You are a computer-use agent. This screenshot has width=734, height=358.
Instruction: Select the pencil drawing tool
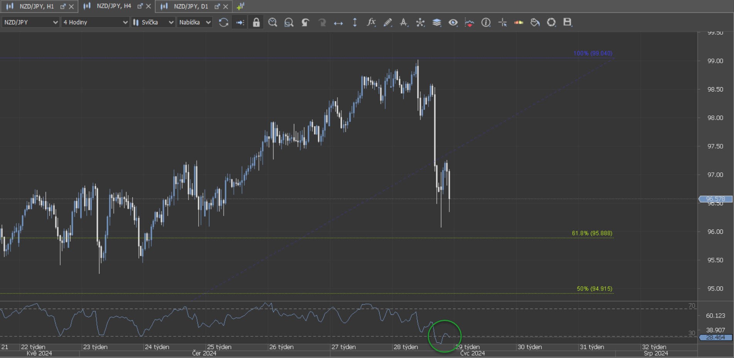(388, 22)
